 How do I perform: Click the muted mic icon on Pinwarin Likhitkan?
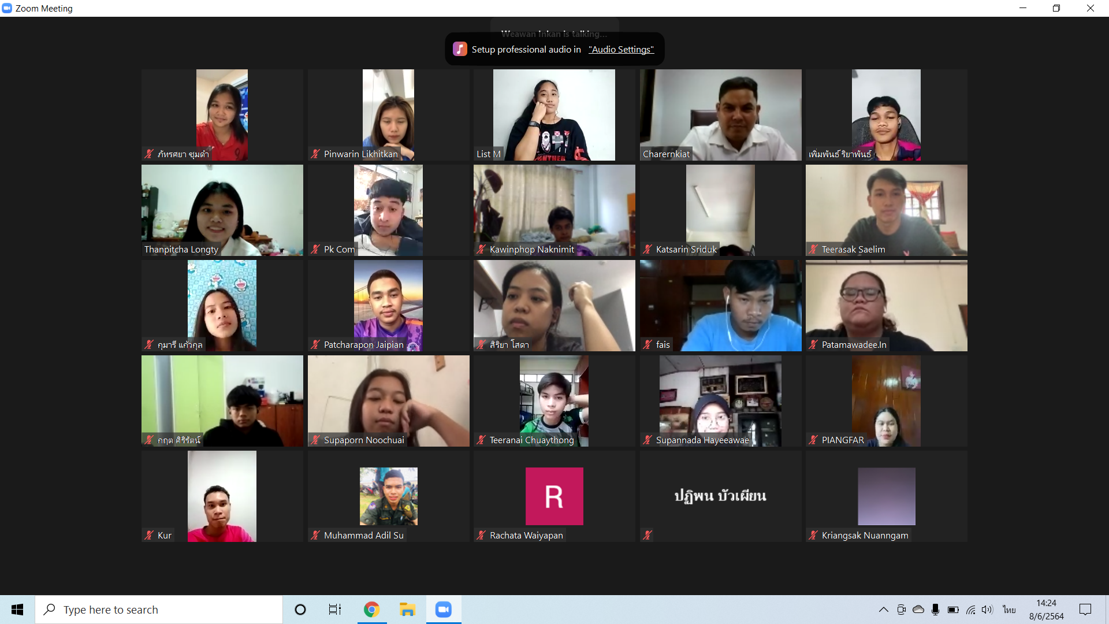[x=315, y=154]
